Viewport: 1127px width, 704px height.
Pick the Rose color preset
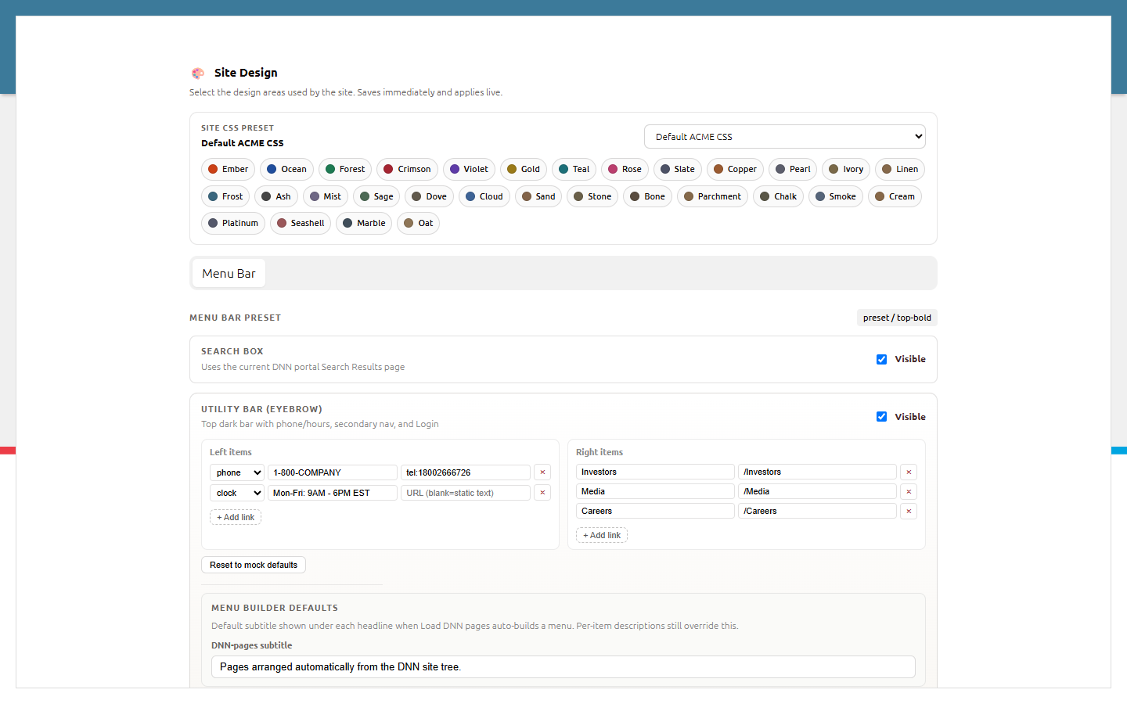click(x=625, y=169)
